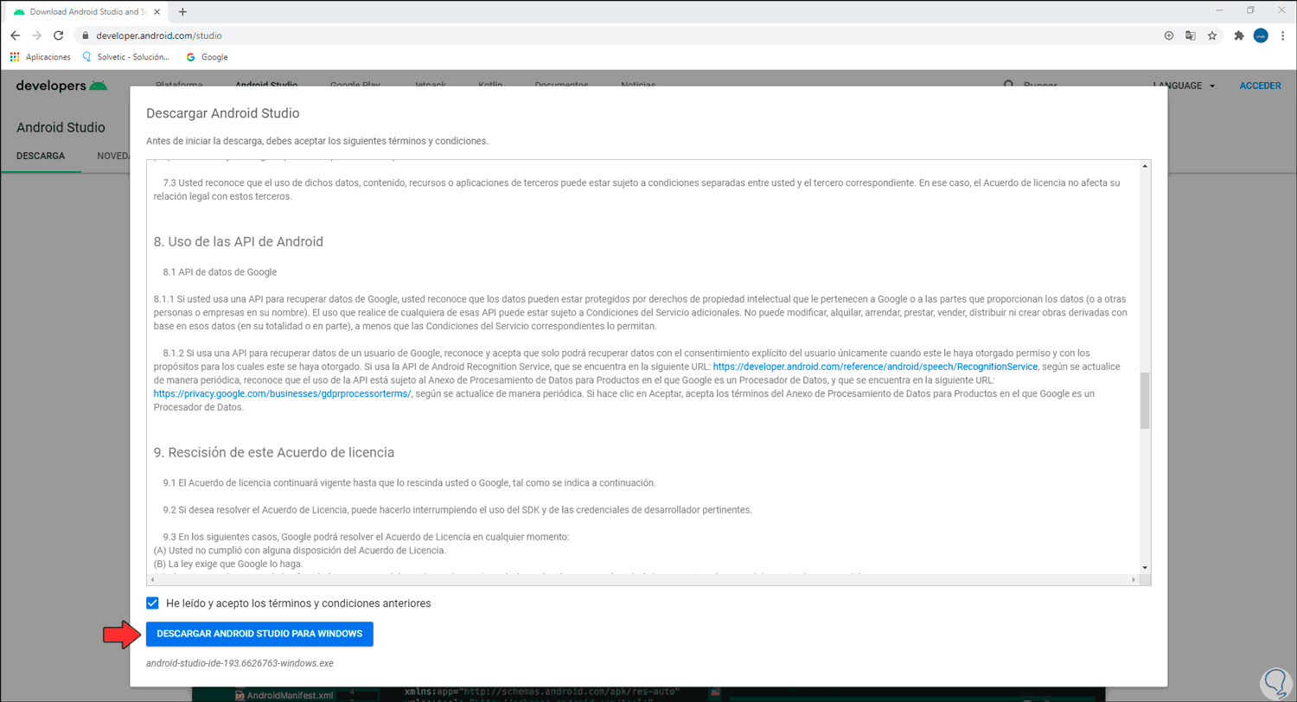Click the search magnifier icon in site header
The image size is (1297, 702).
coord(1008,86)
